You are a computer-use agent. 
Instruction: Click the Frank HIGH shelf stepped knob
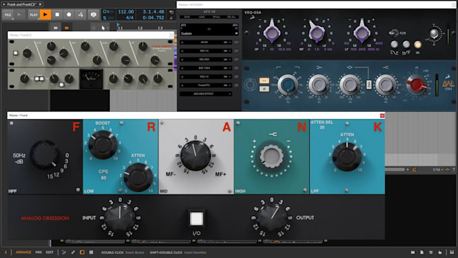271,156
